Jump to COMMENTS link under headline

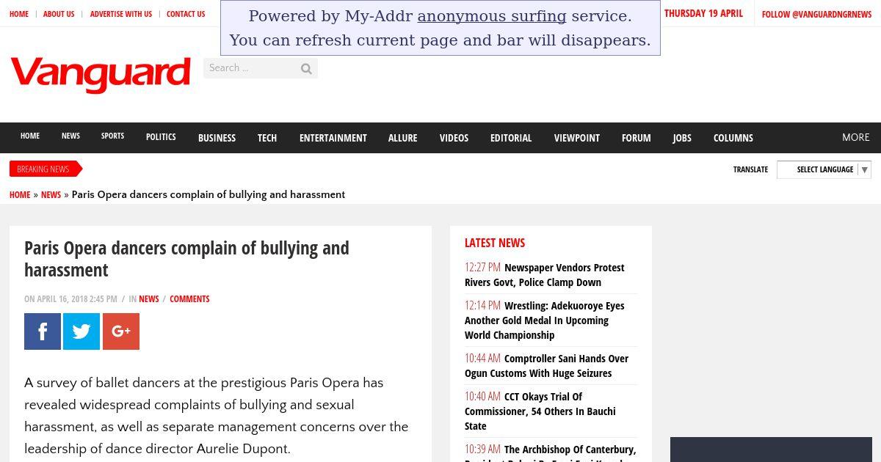[x=189, y=298]
